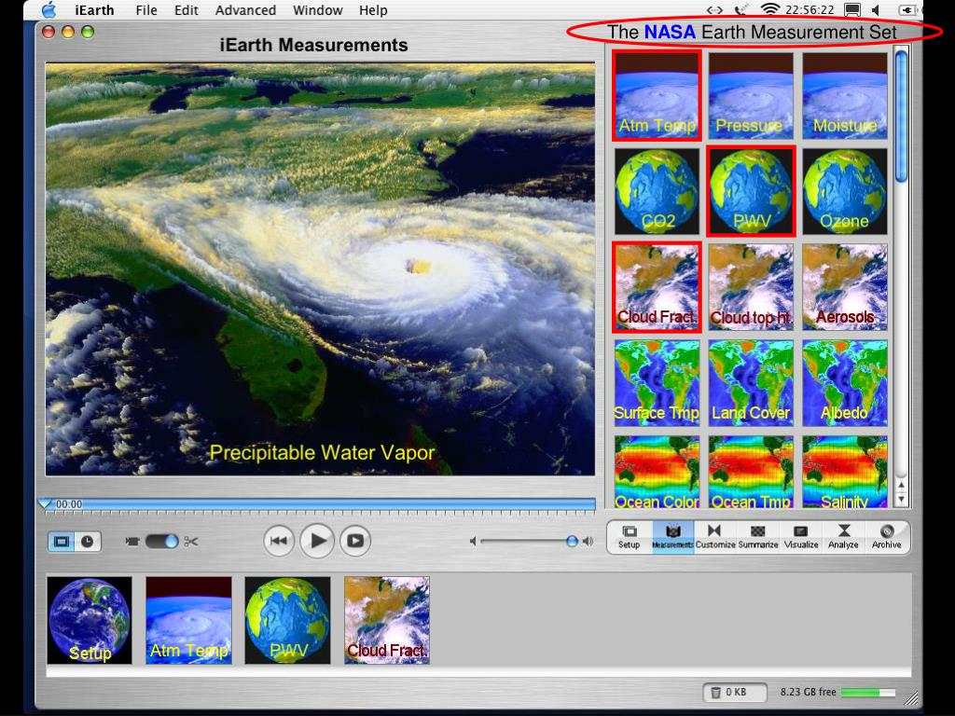Image resolution: width=955 pixels, height=716 pixels.
Task: Click the phone modem status icon
Action: (740, 9)
